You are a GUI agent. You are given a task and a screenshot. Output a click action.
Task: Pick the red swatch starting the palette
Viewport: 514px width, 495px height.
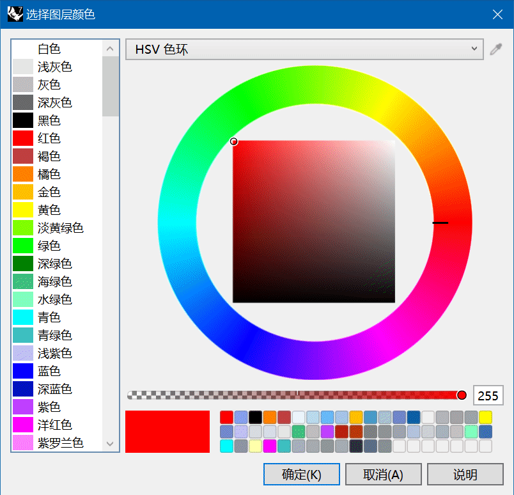click(226, 417)
